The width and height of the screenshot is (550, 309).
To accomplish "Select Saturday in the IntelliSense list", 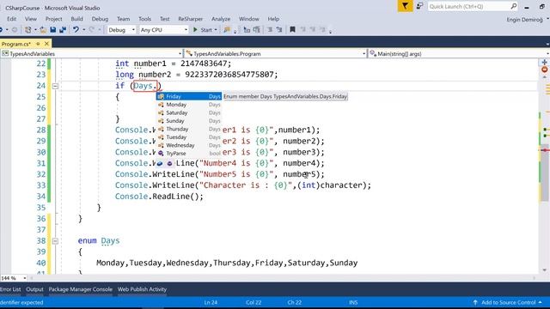I will (189, 112).
